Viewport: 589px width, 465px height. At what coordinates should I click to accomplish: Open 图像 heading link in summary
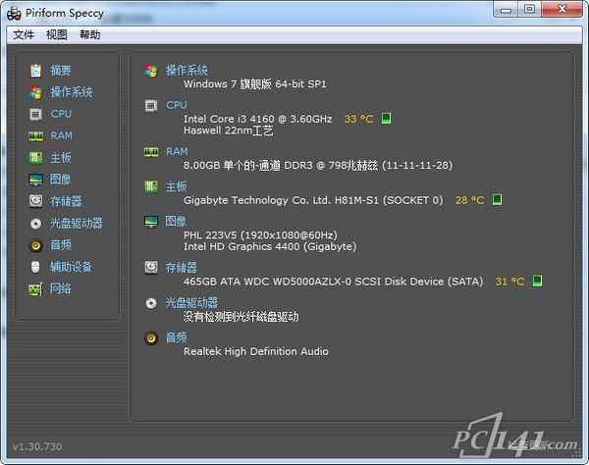point(176,221)
